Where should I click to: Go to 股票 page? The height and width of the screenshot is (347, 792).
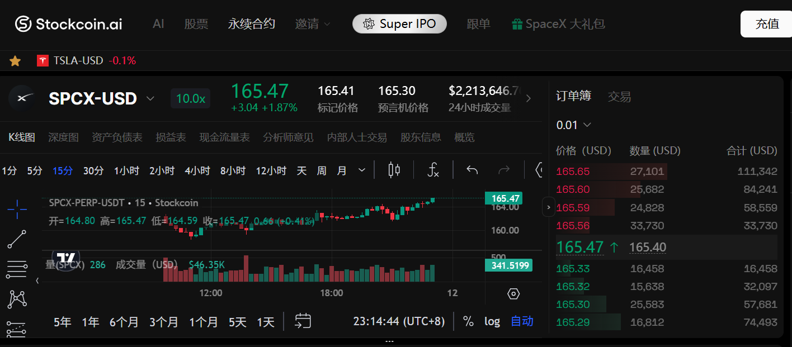196,24
